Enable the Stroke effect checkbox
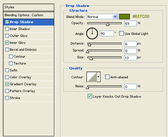Screen dimensions: 168x137 7,98
